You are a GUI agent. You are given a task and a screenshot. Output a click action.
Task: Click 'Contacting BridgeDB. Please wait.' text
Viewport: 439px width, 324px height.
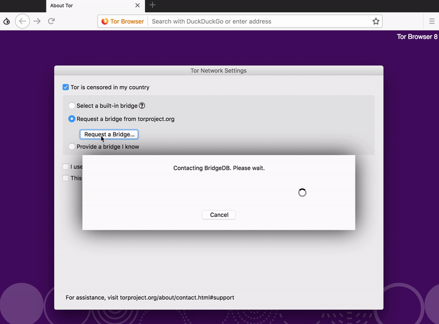219,168
